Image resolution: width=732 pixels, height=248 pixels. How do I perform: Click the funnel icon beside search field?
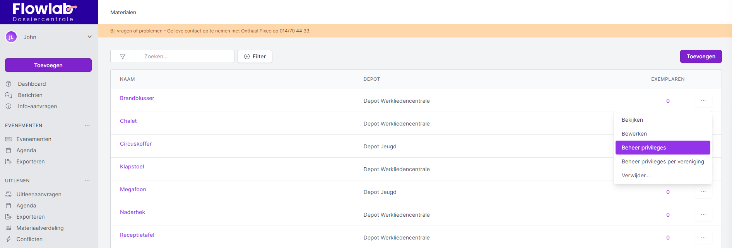pyautogui.click(x=123, y=56)
